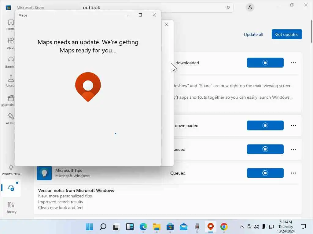The width and height of the screenshot is (313, 234).
Task: Click the microphone tray icon
Action: tap(263, 227)
